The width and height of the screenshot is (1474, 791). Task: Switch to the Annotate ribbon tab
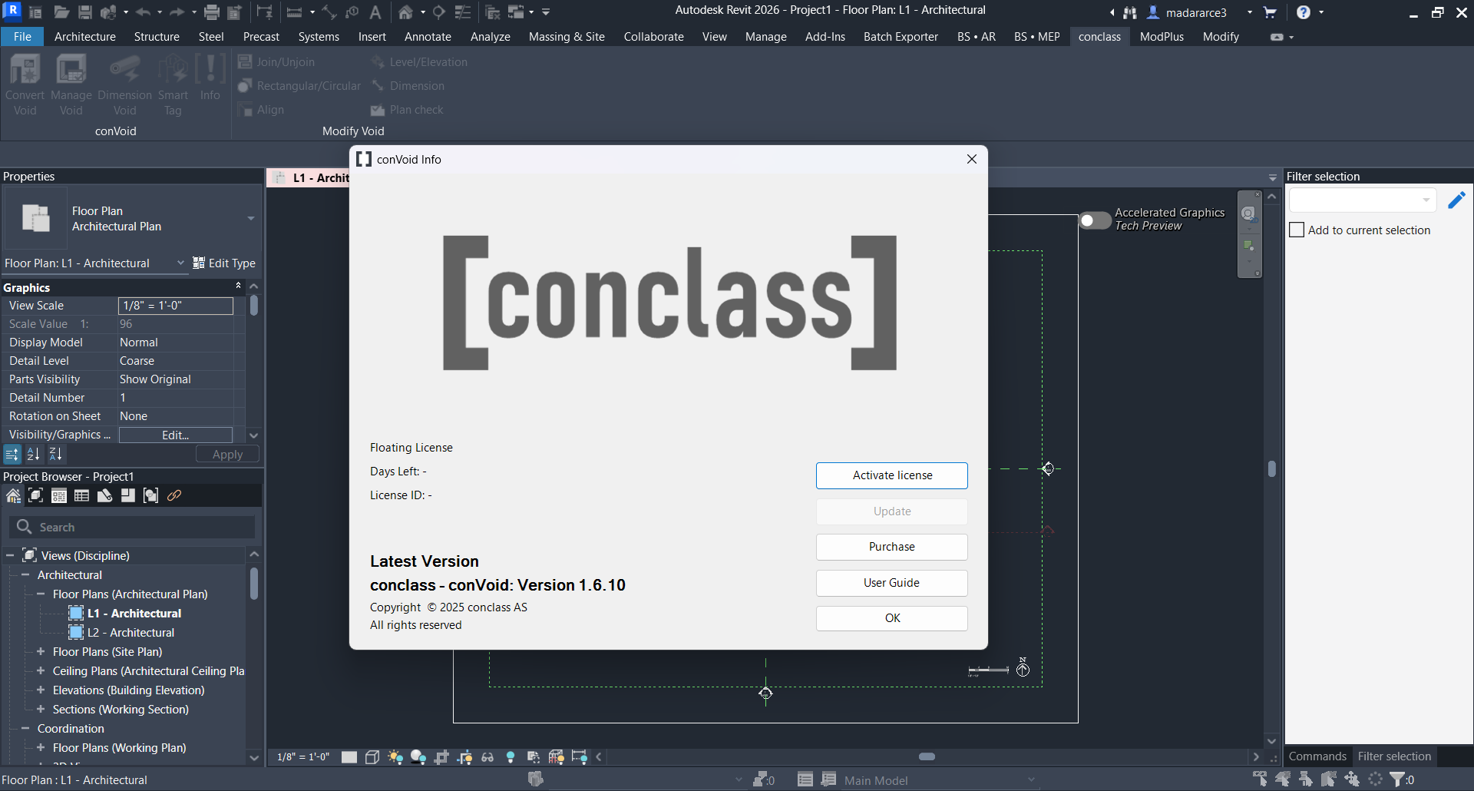[428, 37]
